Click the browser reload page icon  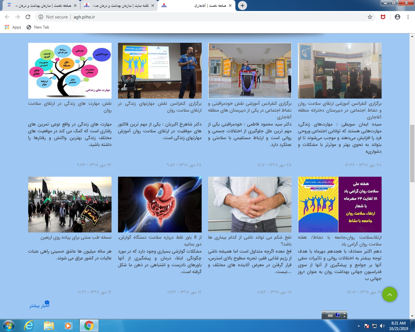coord(28,17)
